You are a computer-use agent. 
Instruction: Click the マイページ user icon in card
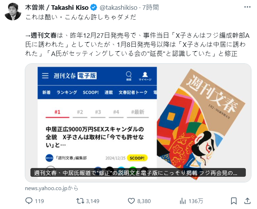145,76
